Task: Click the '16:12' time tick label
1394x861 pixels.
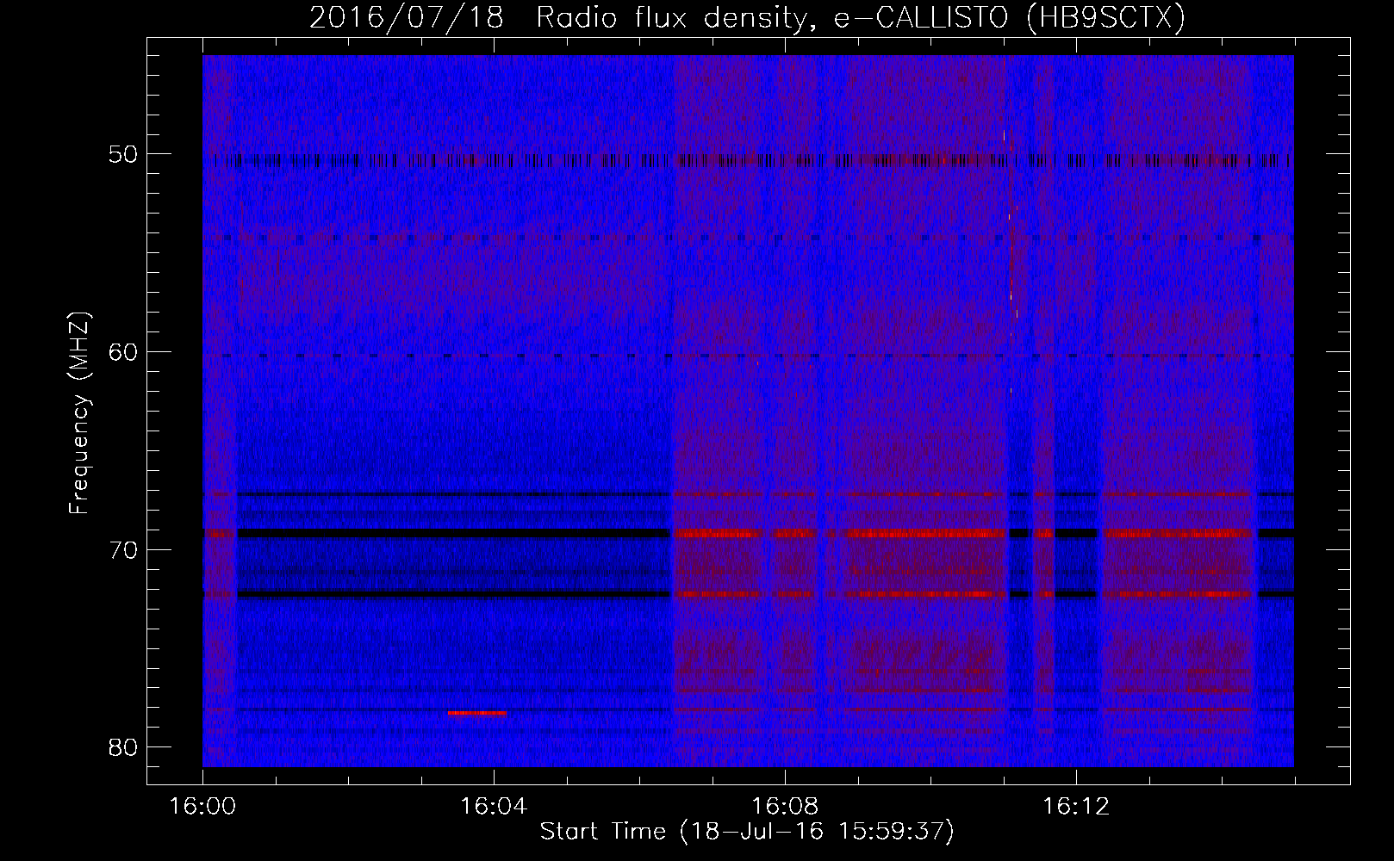Action: click(1076, 807)
